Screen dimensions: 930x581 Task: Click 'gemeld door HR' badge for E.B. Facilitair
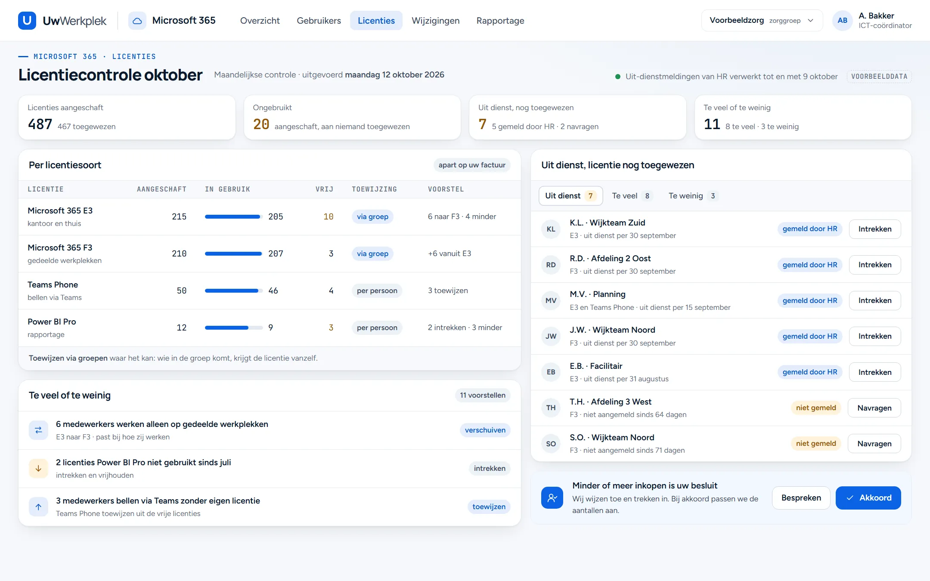(809, 372)
